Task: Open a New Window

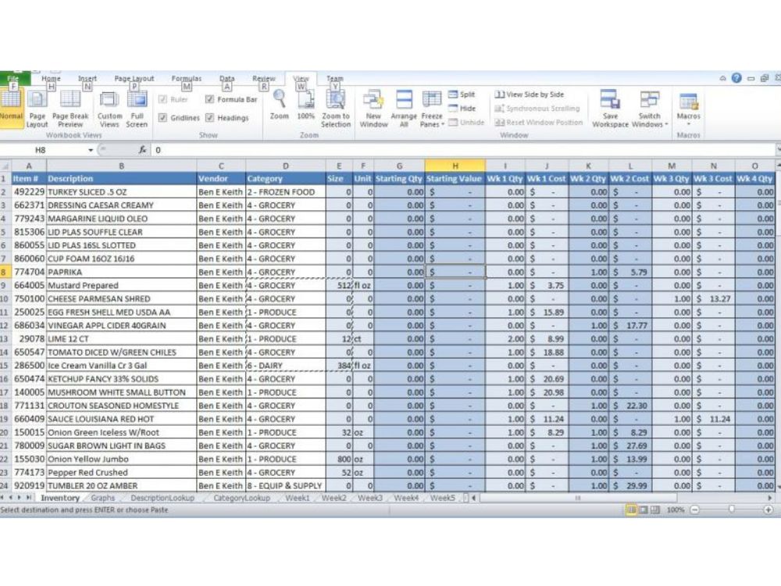Action: 373,109
